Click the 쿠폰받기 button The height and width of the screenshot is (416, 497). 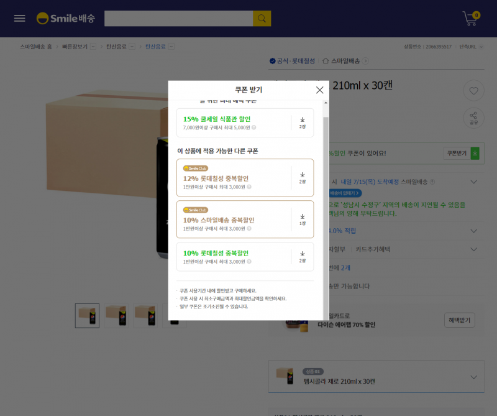(461, 153)
